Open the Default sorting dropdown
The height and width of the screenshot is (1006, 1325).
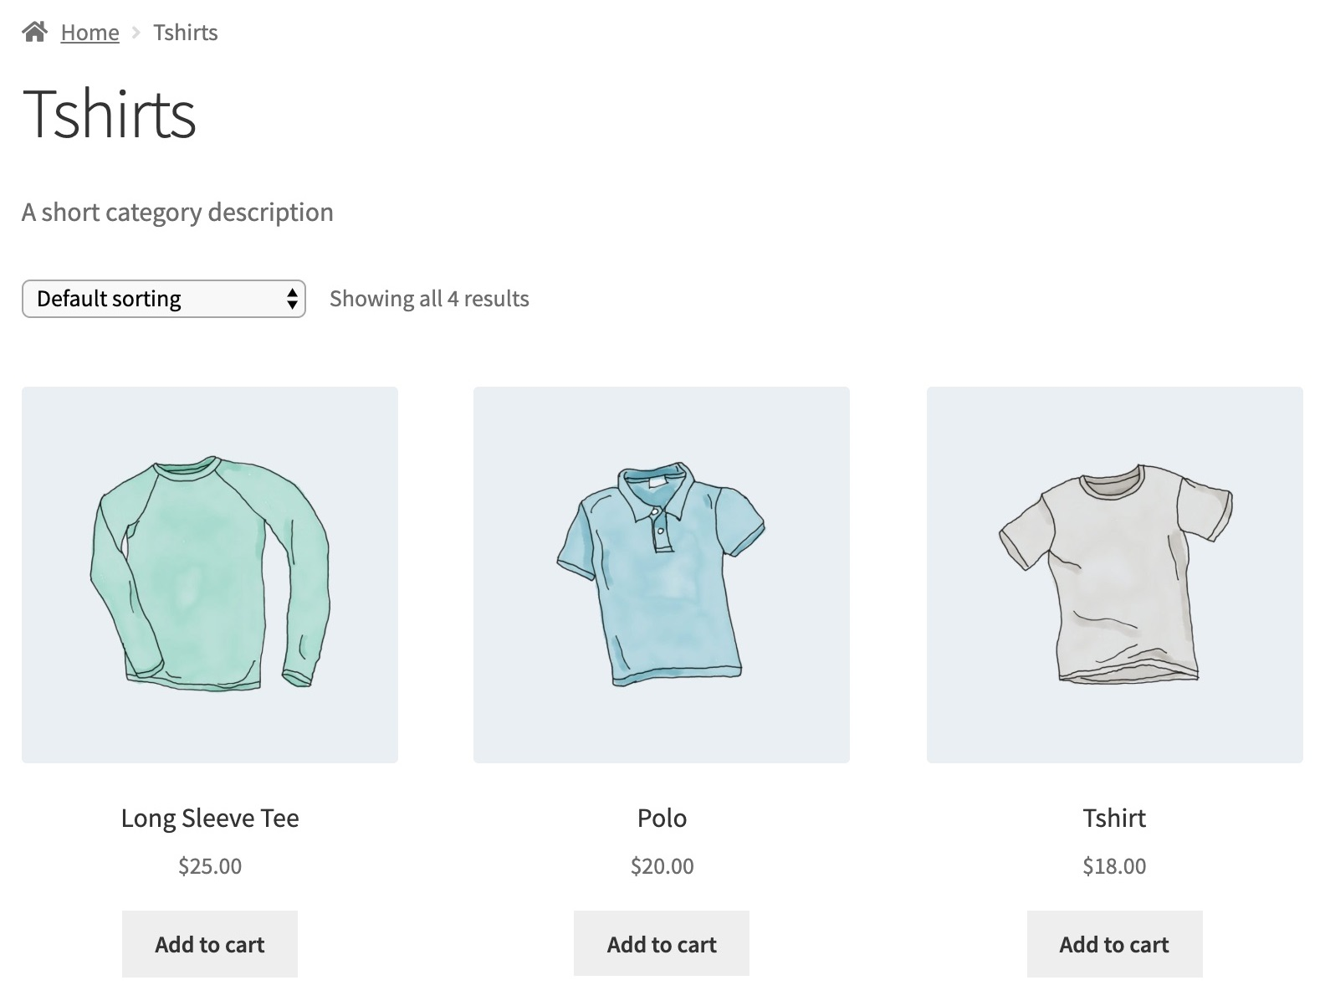[x=164, y=299]
